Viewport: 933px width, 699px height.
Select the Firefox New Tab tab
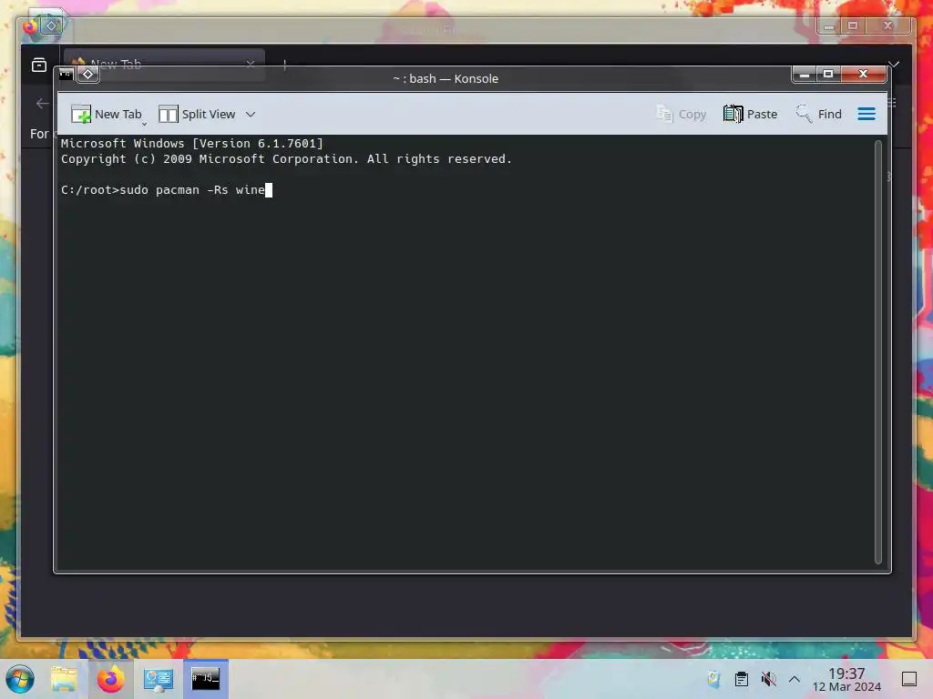click(x=164, y=64)
